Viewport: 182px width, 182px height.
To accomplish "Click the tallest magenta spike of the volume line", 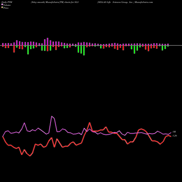I will pos(52,116).
